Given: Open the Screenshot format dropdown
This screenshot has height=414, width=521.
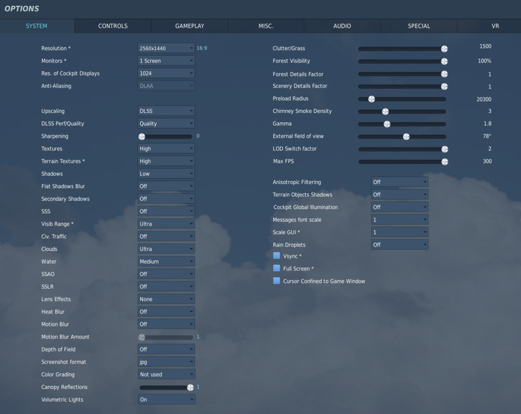Looking at the screenshot, I should click(166, 362).
